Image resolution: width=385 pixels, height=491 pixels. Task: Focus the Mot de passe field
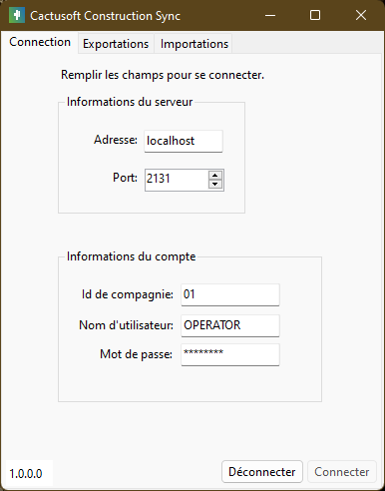pos(230,354)
